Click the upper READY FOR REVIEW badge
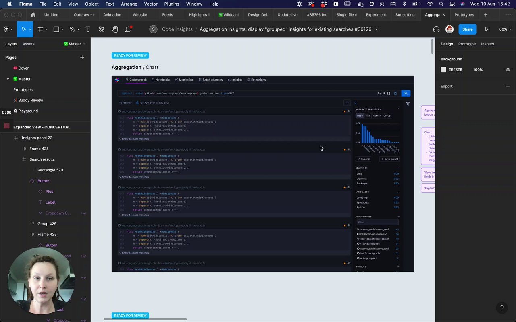Viewport: 516px width, 322px height. click(x=130, y=56)
